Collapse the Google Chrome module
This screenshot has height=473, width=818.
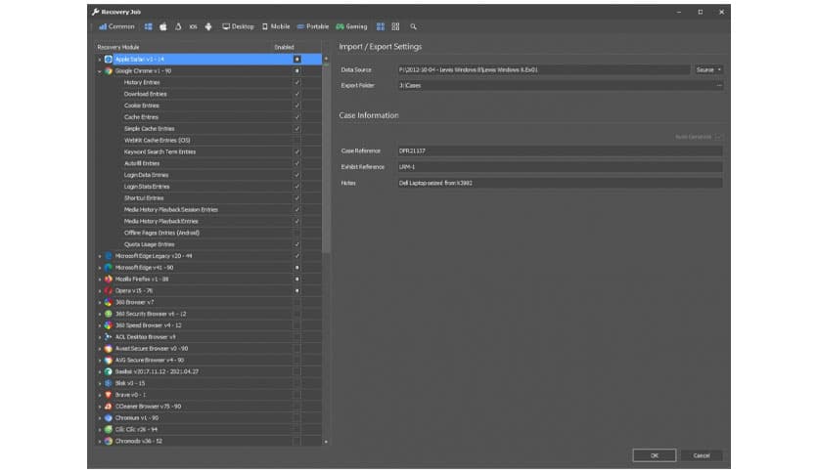(x=100, y=70)
